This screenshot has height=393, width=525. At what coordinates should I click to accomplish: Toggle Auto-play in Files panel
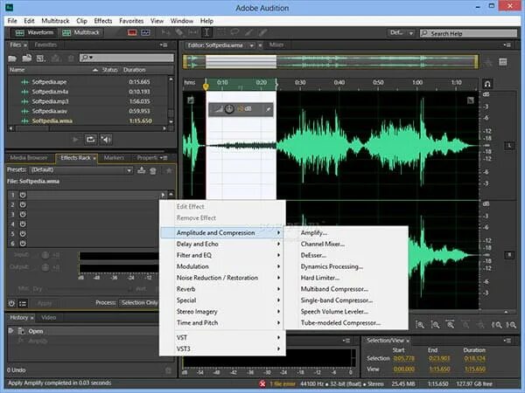pos(106,140)
